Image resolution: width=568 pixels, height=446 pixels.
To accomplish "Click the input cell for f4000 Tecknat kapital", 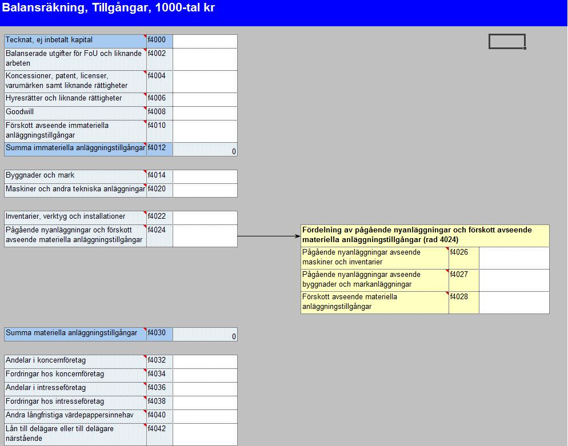I will tap(205, 41).
